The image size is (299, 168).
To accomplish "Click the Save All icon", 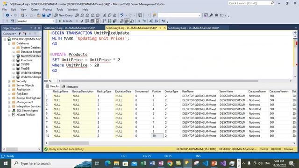I will point(49,15).
